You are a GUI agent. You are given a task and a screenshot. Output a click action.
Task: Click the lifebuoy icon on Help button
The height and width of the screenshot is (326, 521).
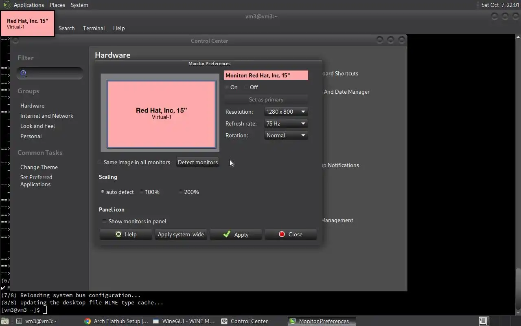click(118, 234)
